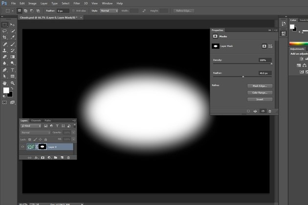
Task: Toggle Lock all
Action: click(45, 139)
